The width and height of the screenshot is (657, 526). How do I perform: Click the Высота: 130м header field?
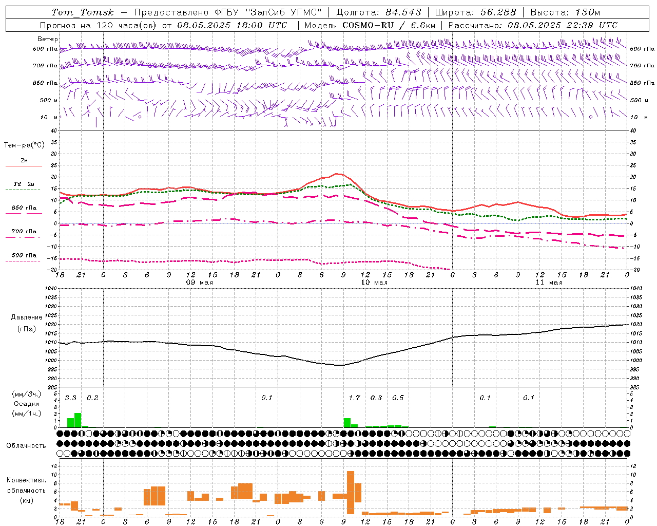565,12
